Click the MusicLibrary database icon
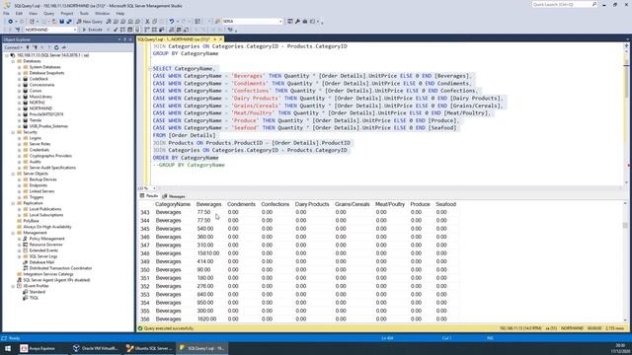Image resolution: width=632 pixels, height=355 pixels. [x=26, y=97]
